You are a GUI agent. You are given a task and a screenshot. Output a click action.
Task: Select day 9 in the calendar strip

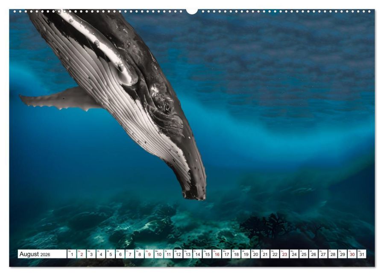click(149, 254)
